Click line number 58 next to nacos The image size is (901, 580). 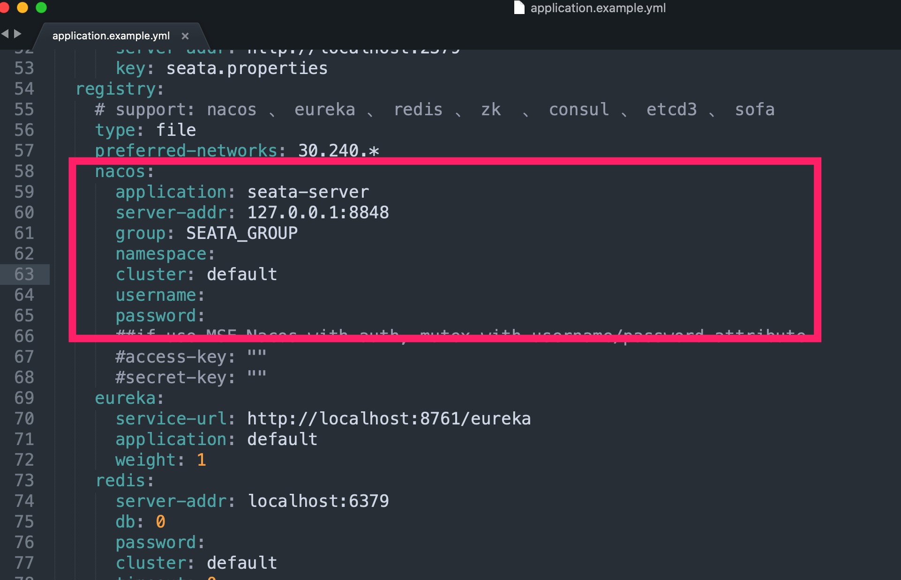pos(24,171)
